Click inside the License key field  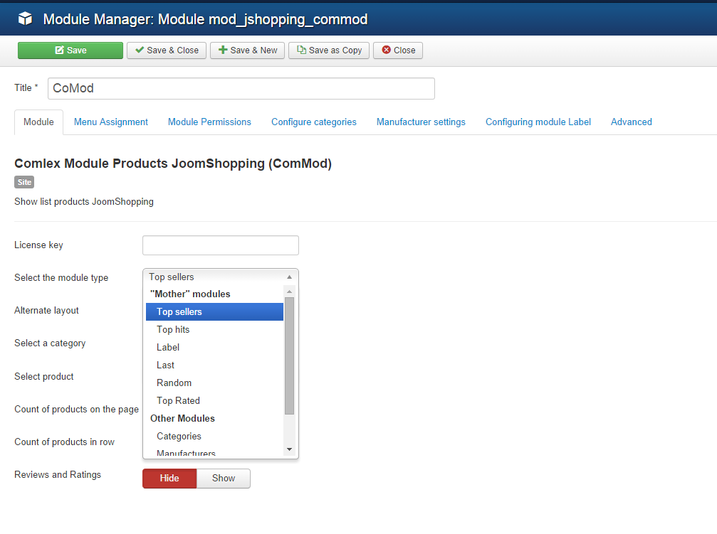click(x=220, y=245)
